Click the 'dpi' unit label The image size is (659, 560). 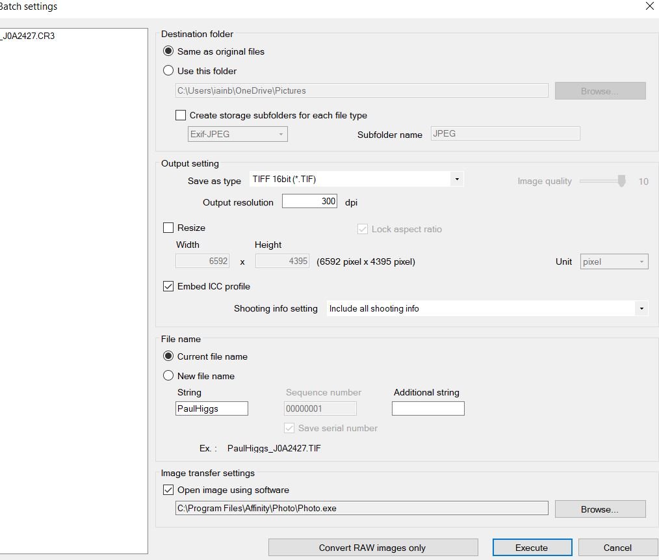pyautogui.click(x=351, y=203)
